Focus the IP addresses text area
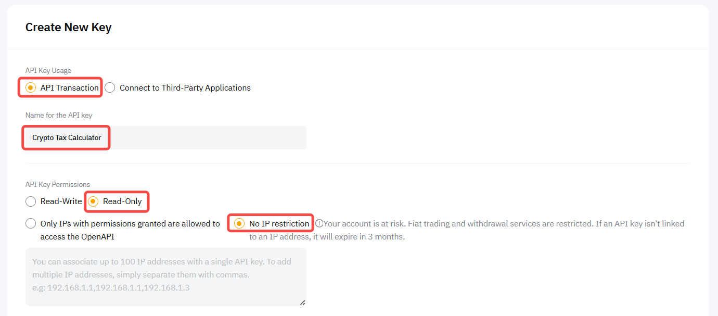Screen dimensions: 718x316 point(165,276)
